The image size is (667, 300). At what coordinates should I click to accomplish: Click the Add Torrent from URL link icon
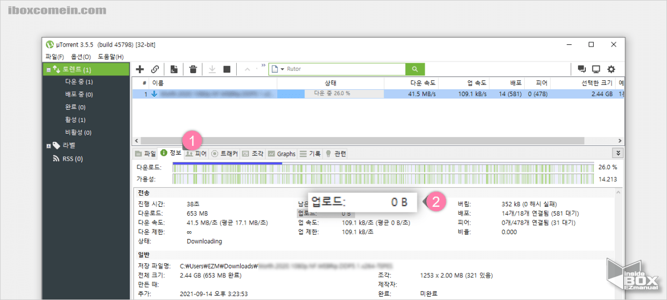tap(155, 69)
